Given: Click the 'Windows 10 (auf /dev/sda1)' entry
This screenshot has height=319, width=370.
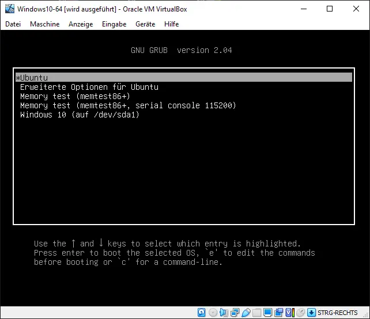Looking at the screenshot, I should click(80, 115).
